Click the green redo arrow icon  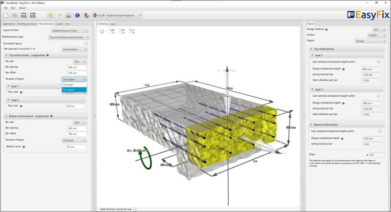coord(59,16)
